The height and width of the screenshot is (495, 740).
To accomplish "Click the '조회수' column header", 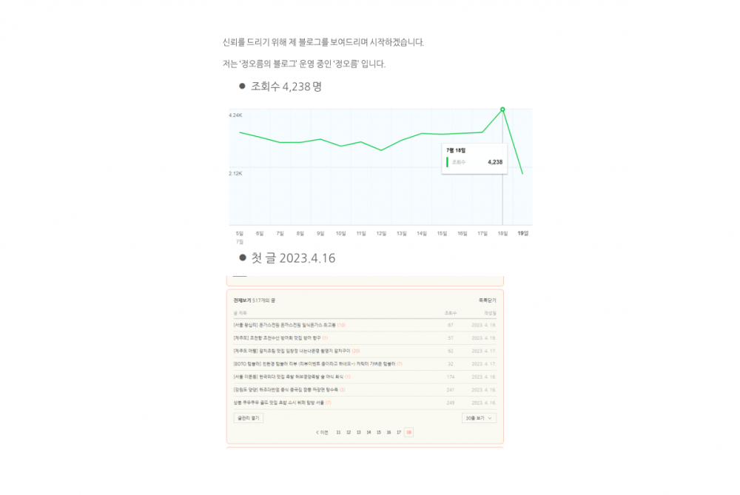I will click(450, 313).
